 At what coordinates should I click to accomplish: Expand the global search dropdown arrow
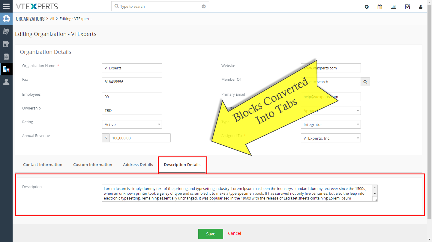coord(204,7)
